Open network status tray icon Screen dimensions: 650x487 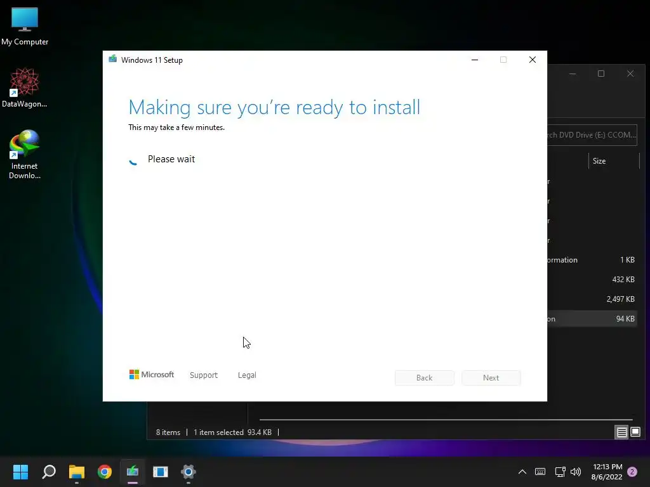pyautogui.click(x=560, y=472)
